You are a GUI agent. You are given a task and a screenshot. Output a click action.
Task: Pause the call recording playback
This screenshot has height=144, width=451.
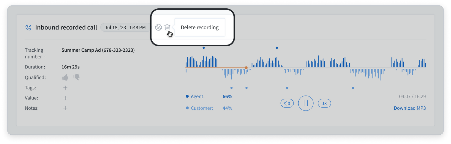coord(306,103)
